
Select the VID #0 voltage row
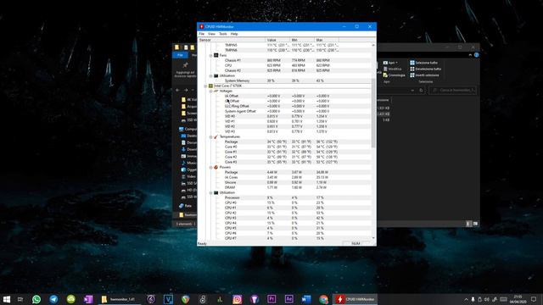coord(284,117)
